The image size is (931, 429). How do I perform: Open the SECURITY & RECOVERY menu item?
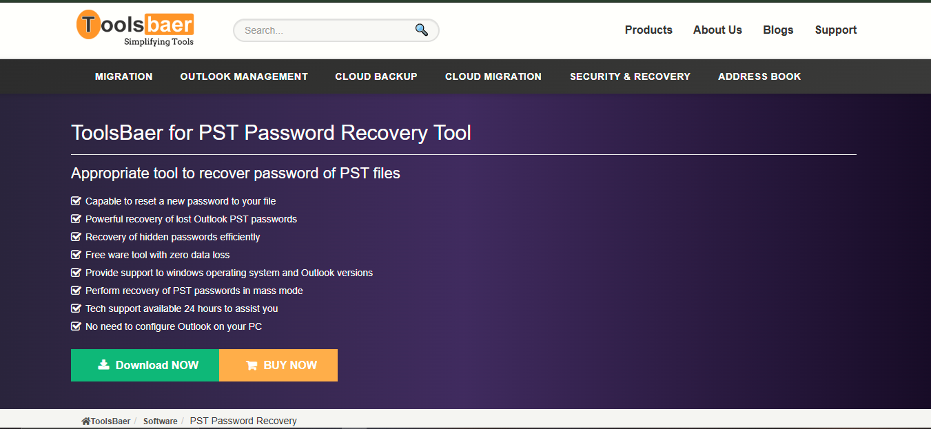pyautogui.click(x=630, y=76)
